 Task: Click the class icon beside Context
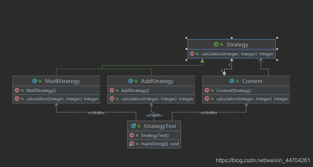232,81
